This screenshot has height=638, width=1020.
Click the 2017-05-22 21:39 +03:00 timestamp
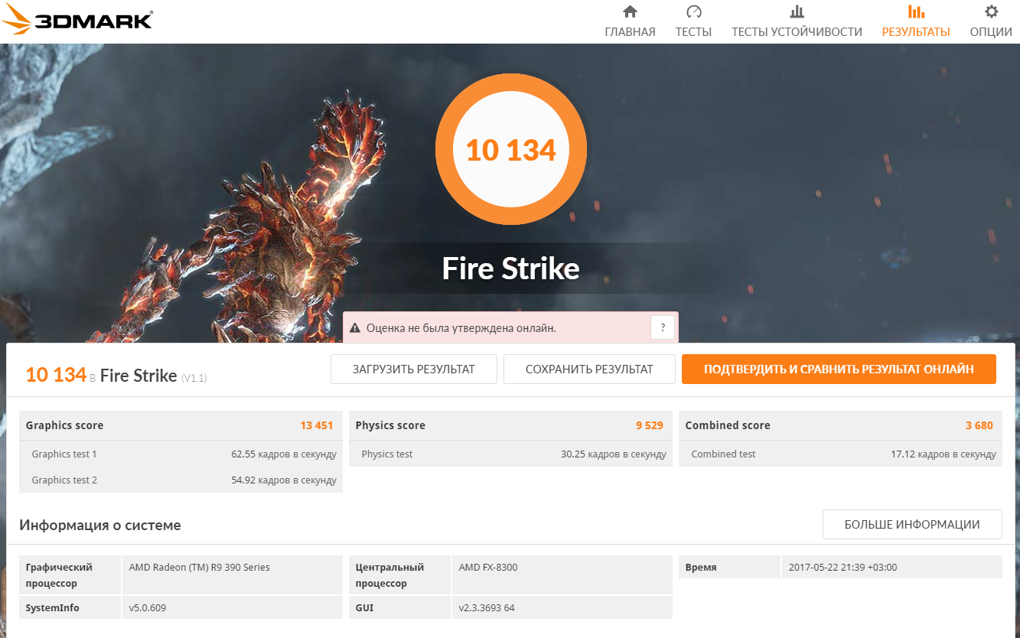[842, 568]
